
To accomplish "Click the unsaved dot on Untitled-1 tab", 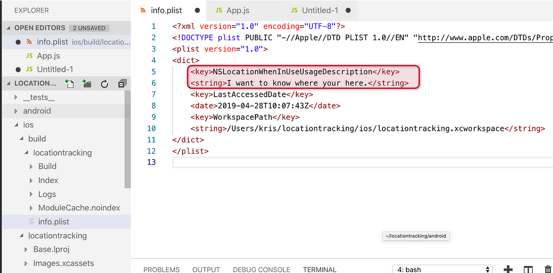I will tap(348, 10).
